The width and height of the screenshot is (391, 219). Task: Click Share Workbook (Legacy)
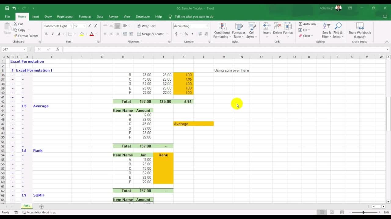point(360,30)
